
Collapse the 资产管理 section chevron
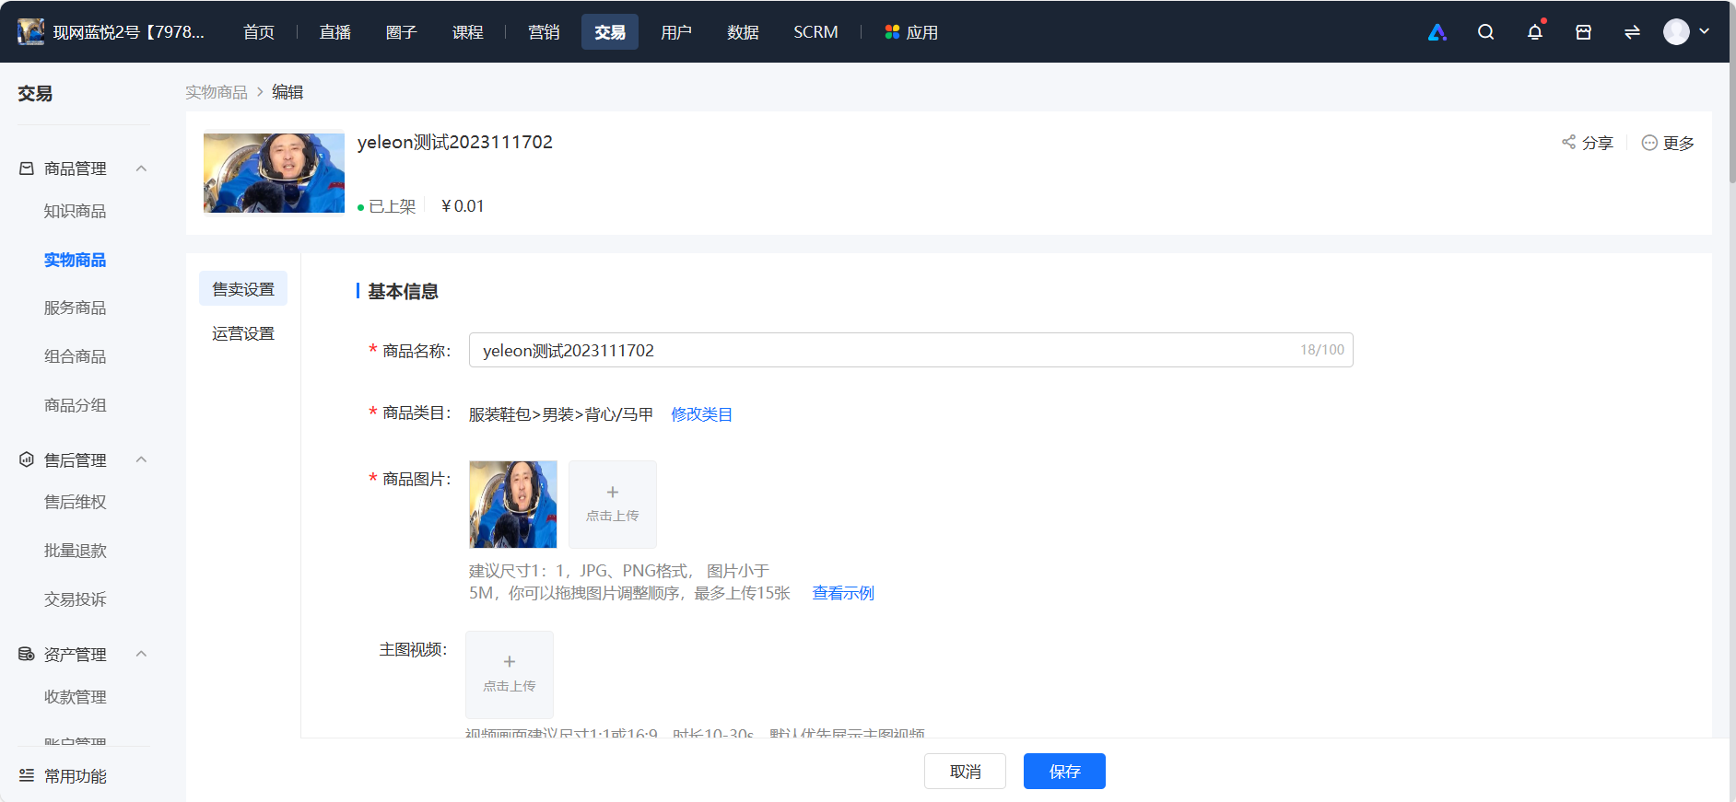point(141,654)
